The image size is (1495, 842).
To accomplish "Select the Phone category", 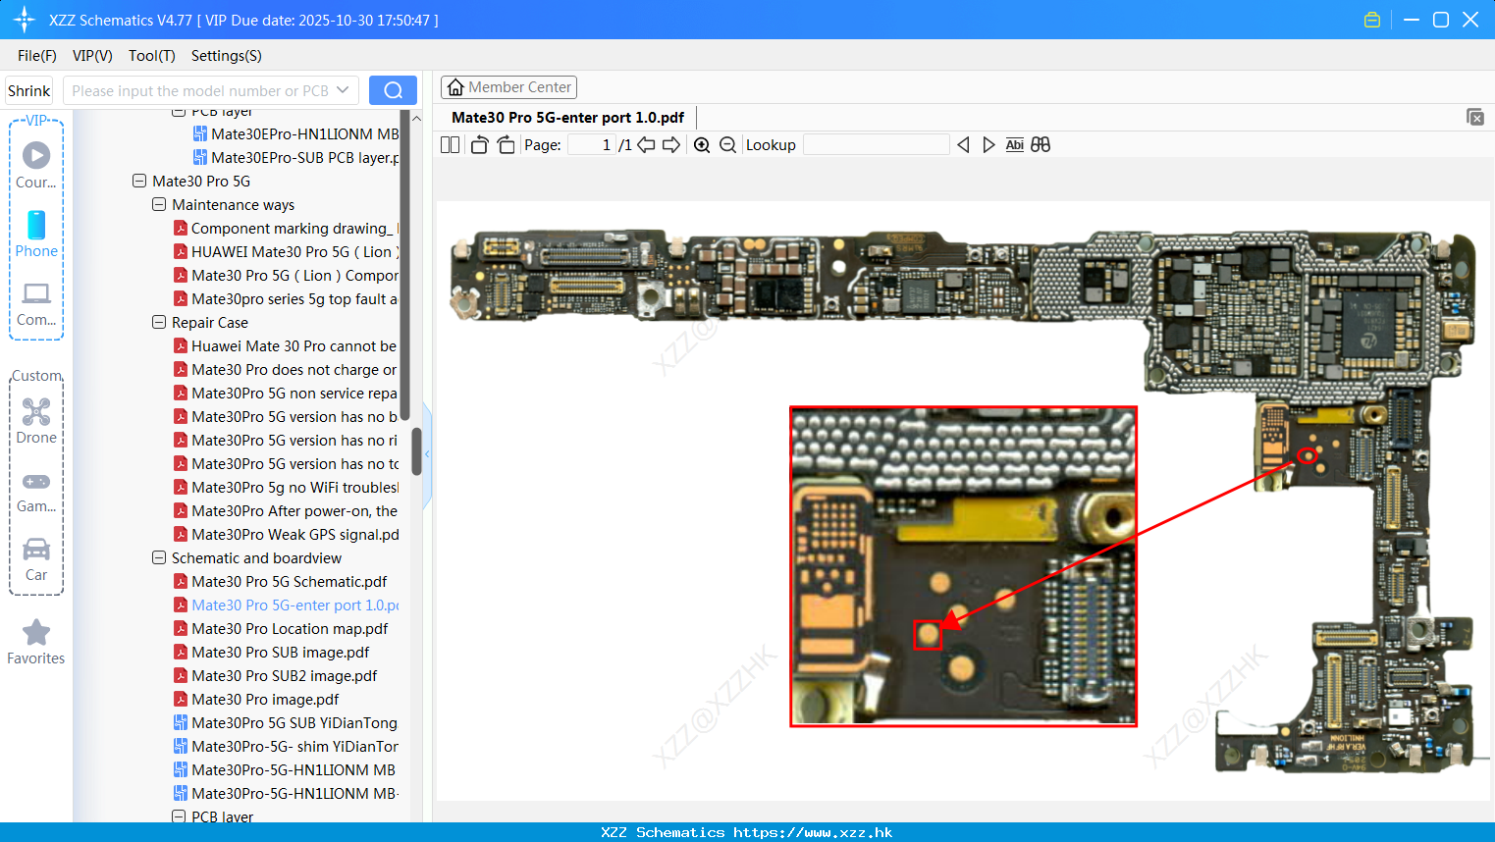I will (x=36, y=234).
